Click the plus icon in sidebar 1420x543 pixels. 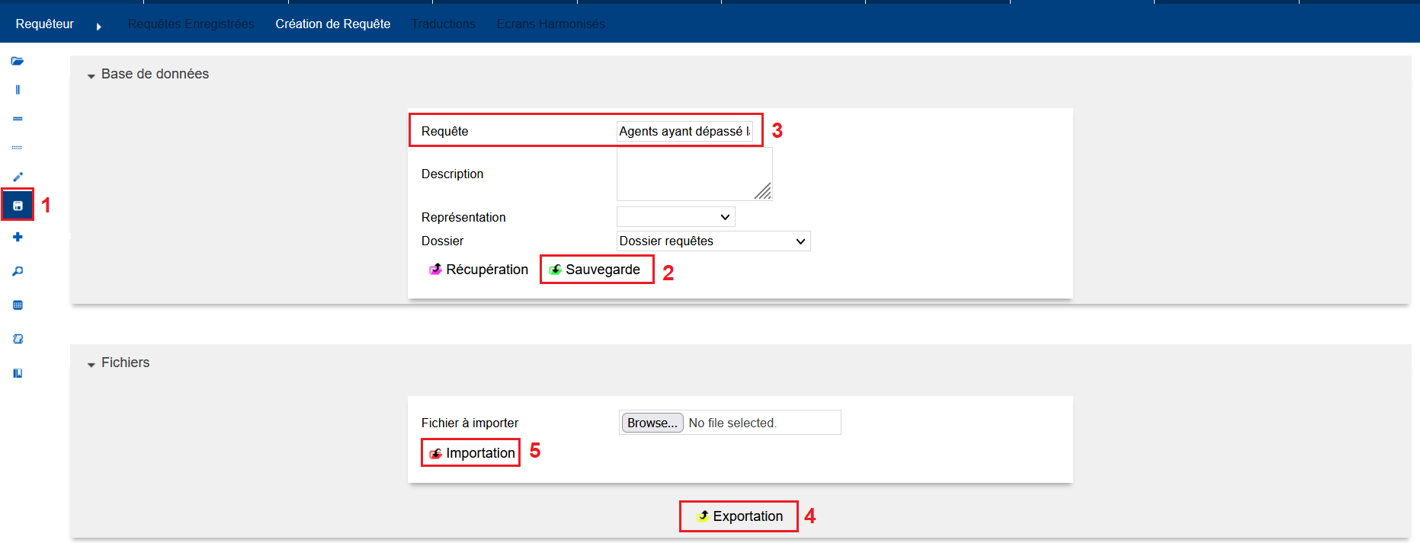[18, 237]
